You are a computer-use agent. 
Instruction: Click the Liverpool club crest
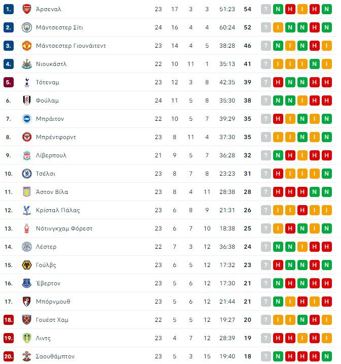click(x=27, y=155)
